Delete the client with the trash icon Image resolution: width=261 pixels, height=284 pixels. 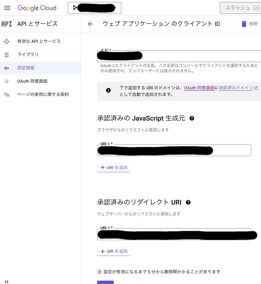(244, 24)
